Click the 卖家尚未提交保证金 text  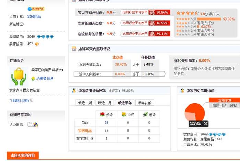[24, 90]
